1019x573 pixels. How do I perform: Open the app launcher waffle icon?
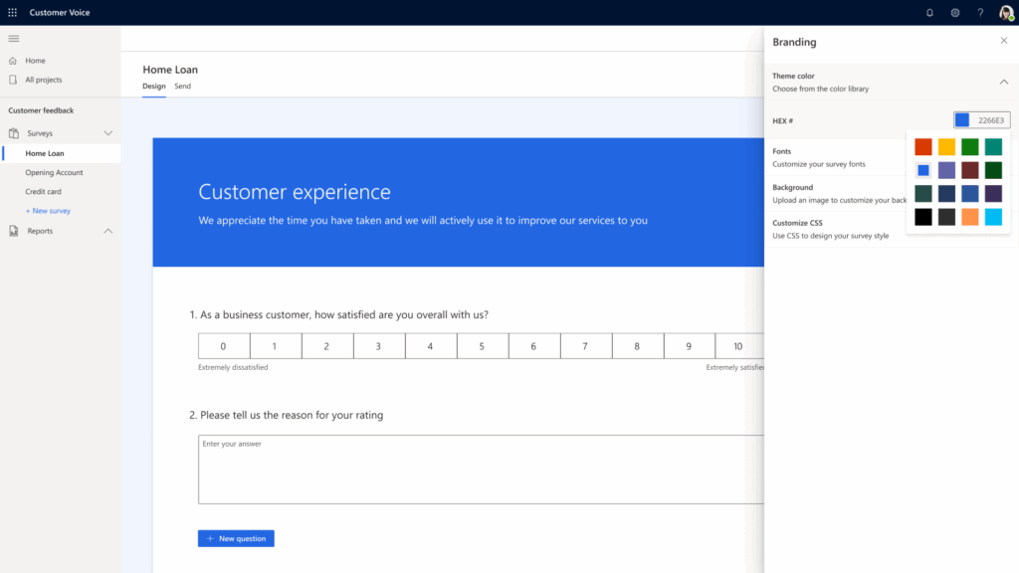12,12
